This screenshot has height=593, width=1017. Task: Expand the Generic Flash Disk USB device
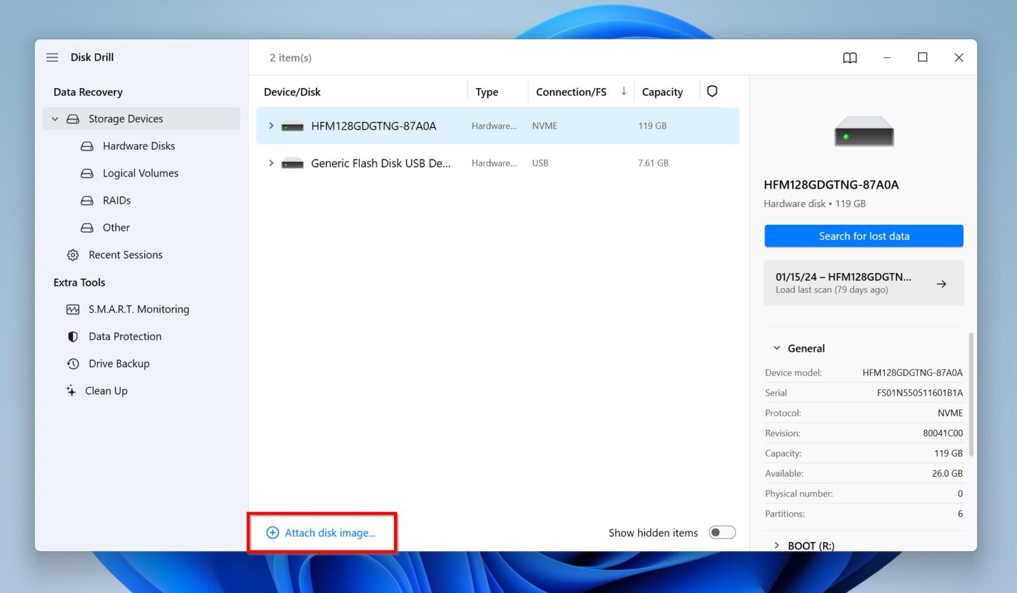(x=271, y=163)
